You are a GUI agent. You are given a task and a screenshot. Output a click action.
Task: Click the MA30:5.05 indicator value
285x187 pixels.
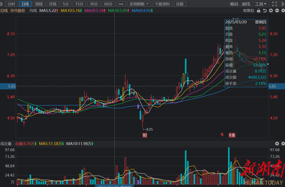[x=118, y=10]
